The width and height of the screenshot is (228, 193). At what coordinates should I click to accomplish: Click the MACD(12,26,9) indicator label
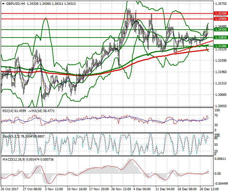[14, 160]
